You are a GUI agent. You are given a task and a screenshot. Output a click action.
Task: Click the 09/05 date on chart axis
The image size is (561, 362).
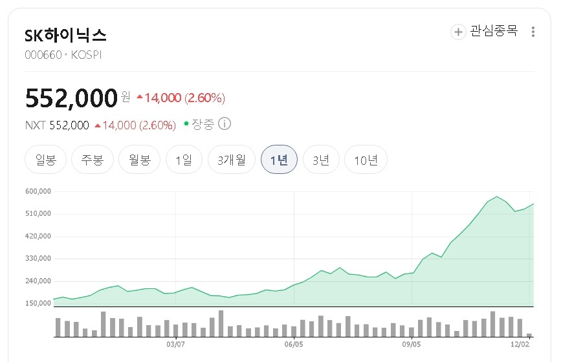pos(412,345)
